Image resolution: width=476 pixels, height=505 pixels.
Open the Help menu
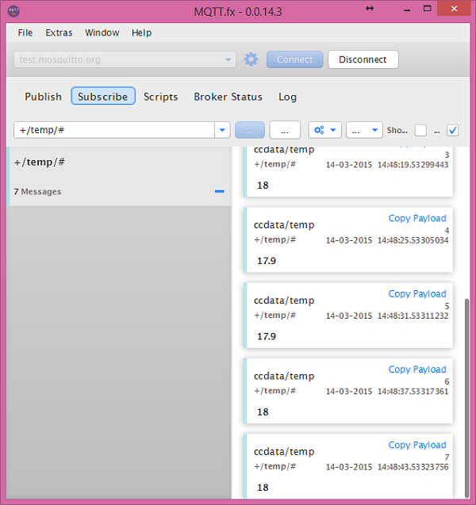point(141,33)
